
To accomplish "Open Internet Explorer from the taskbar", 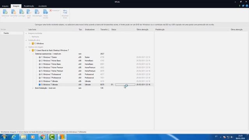I will [x=14, y=137].
